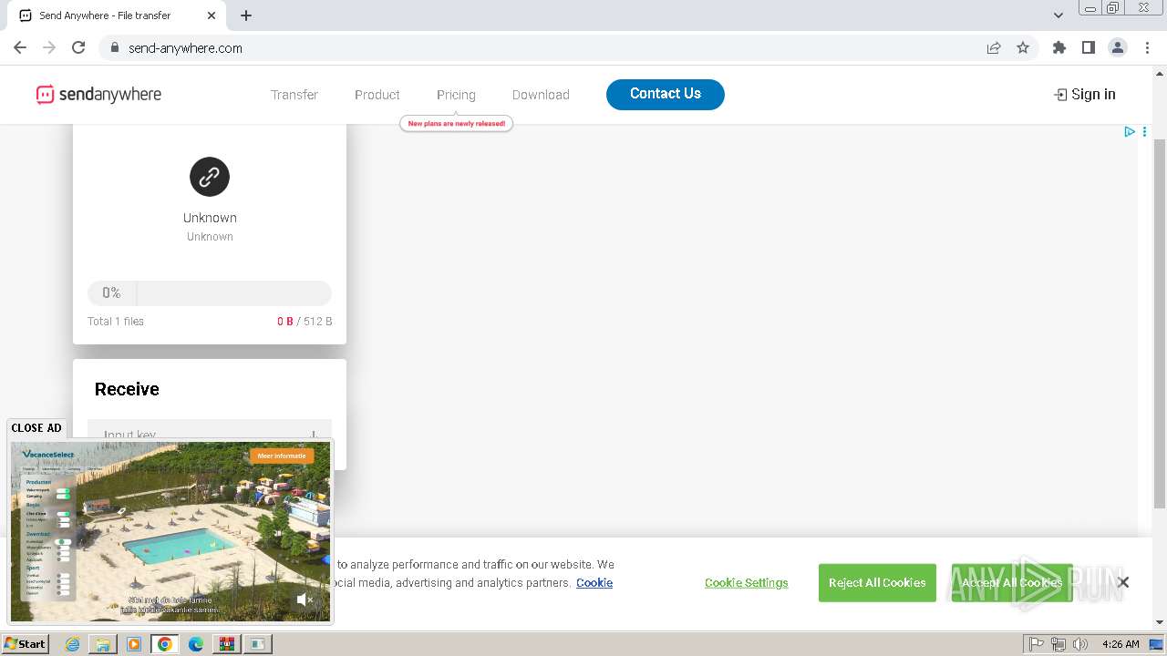Click the volume icon in system tray
The width and height of the screenshot is (1167, 656).
1080,644
